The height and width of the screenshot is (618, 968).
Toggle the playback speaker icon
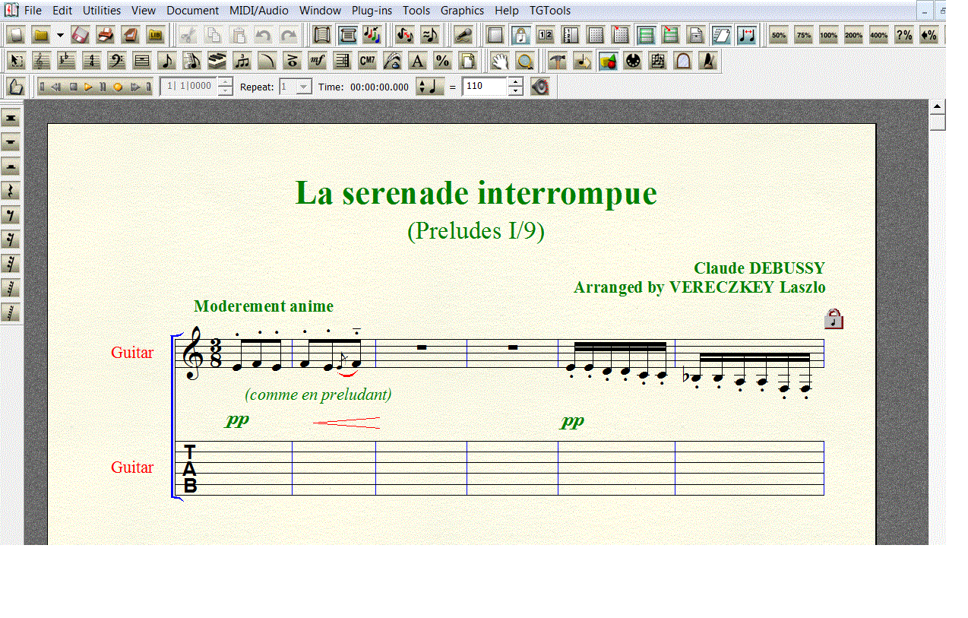pyautogui.click(x=539, y=87)
